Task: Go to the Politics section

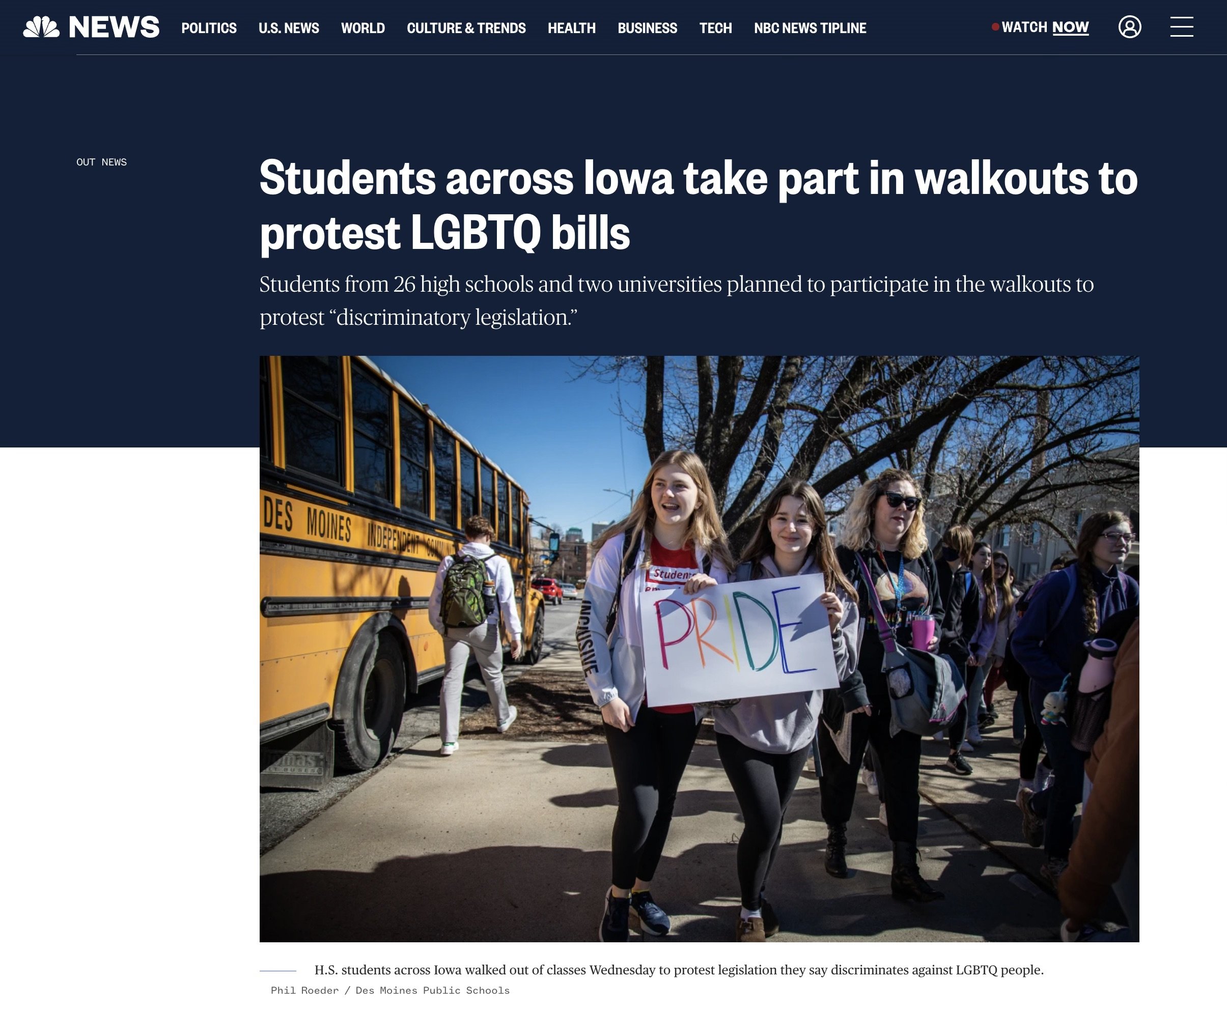Action: click(x=209, y=28)
